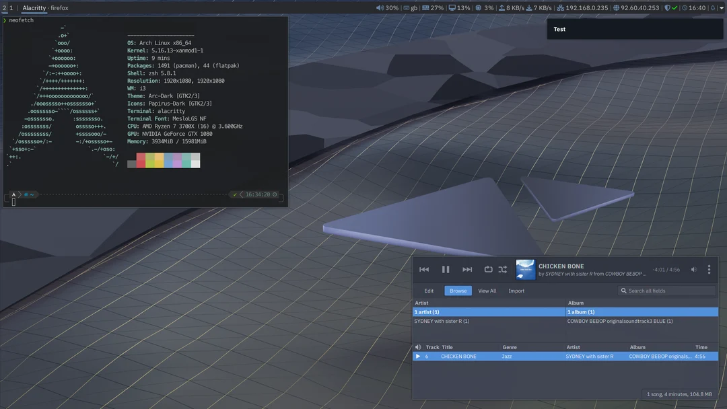Sort the track list by Time column

pyautogui.click(x=701, y=347)
